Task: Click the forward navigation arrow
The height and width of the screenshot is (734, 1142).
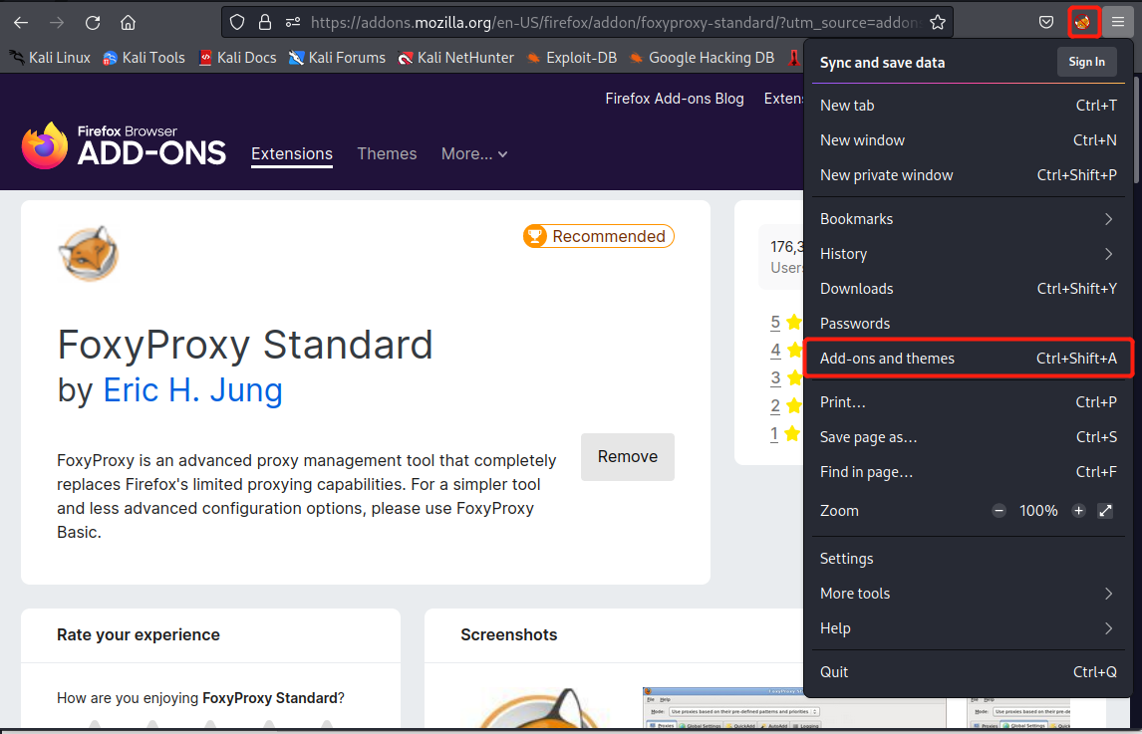Action: (x=57, y=23)
